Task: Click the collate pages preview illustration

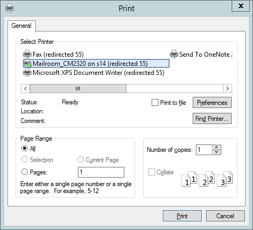Action: pos(207,179)
